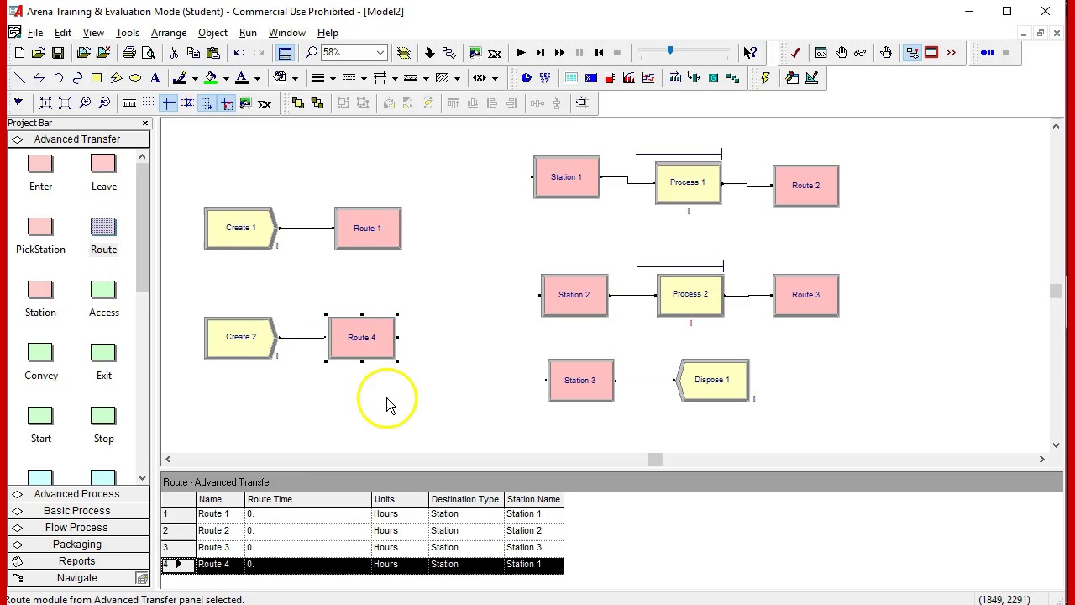
Task: Start the simulation with the Go play button
Action: (x=521, y=53)
